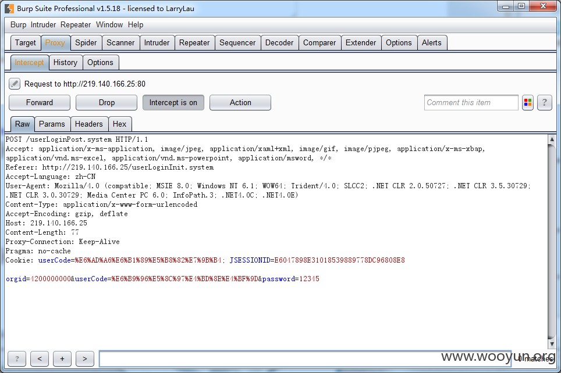Image resolution: width=561 pixels, height=373 pixels.
Task: Select the Raw request view tab
Action: 23,124
